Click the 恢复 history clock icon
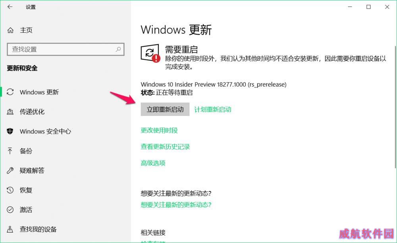The image size is (397, 243). click(10, 190)
